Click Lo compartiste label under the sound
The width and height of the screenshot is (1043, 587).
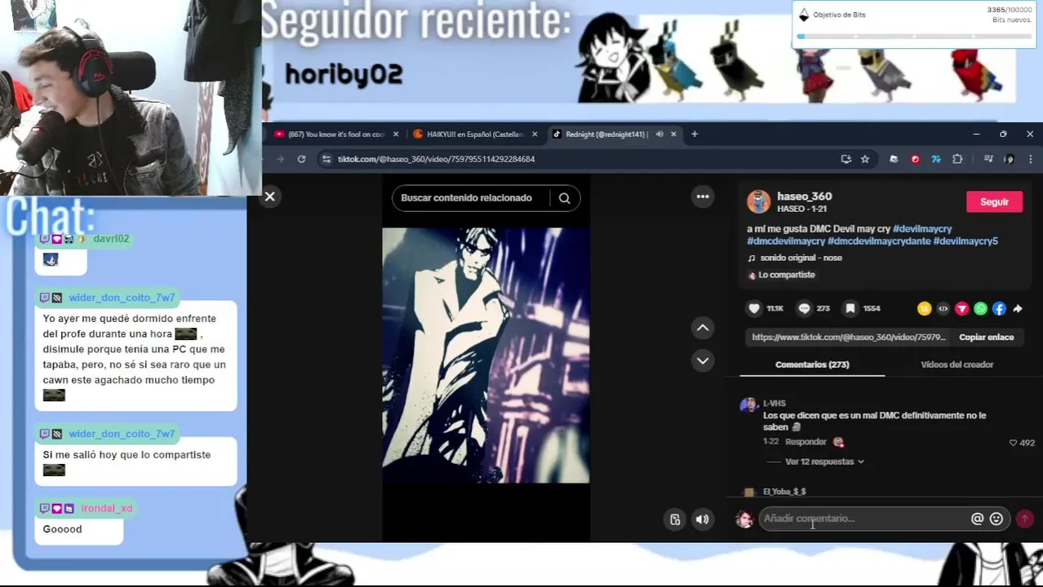click(x=787, y=275)
